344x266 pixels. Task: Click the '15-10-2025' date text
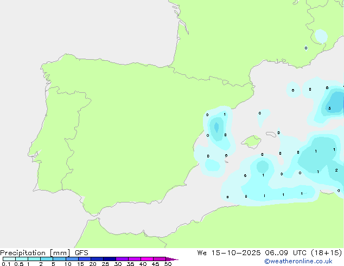click(236, 253)
